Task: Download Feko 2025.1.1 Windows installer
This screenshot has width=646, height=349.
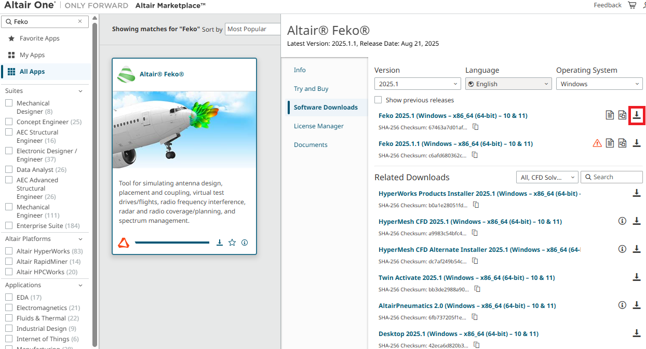Action: point(637,143)
